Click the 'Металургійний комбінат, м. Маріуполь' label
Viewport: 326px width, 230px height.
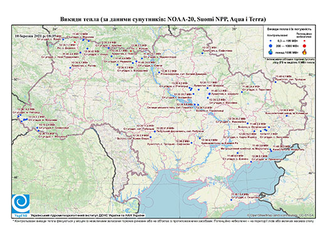pyautogui.click(x=244, y=149)
